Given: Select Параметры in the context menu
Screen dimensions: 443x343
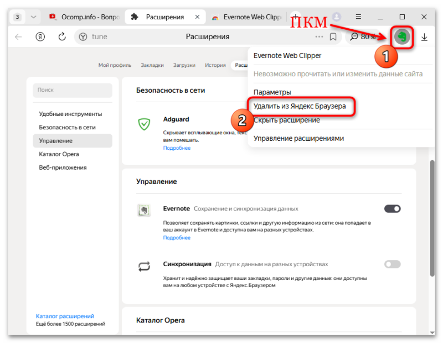Looking at the screenshot, I should pyautogui.click(x=272, y=92).
